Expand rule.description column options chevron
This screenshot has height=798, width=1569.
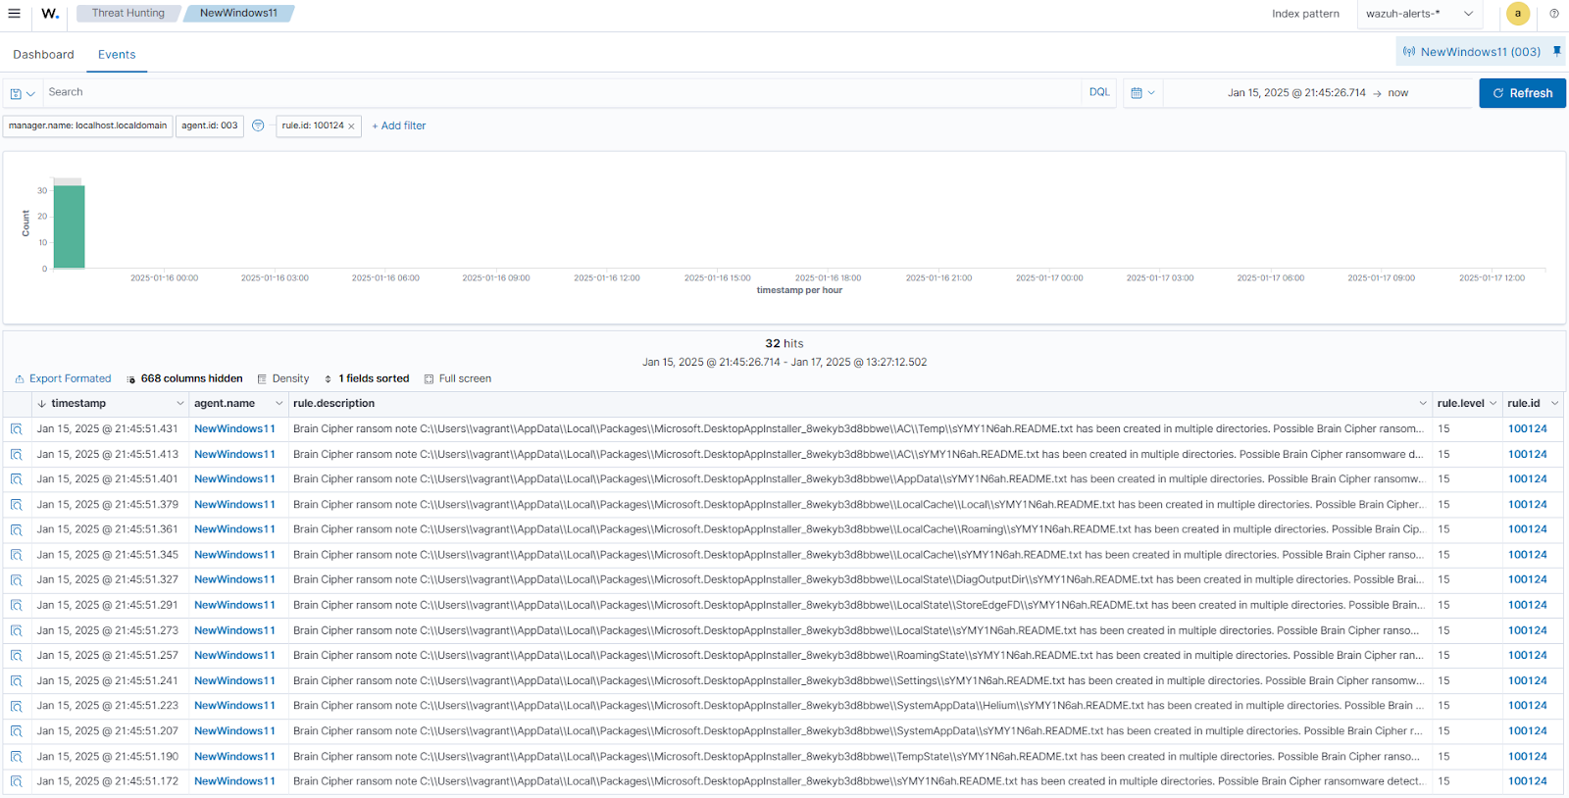point(1423,404)
